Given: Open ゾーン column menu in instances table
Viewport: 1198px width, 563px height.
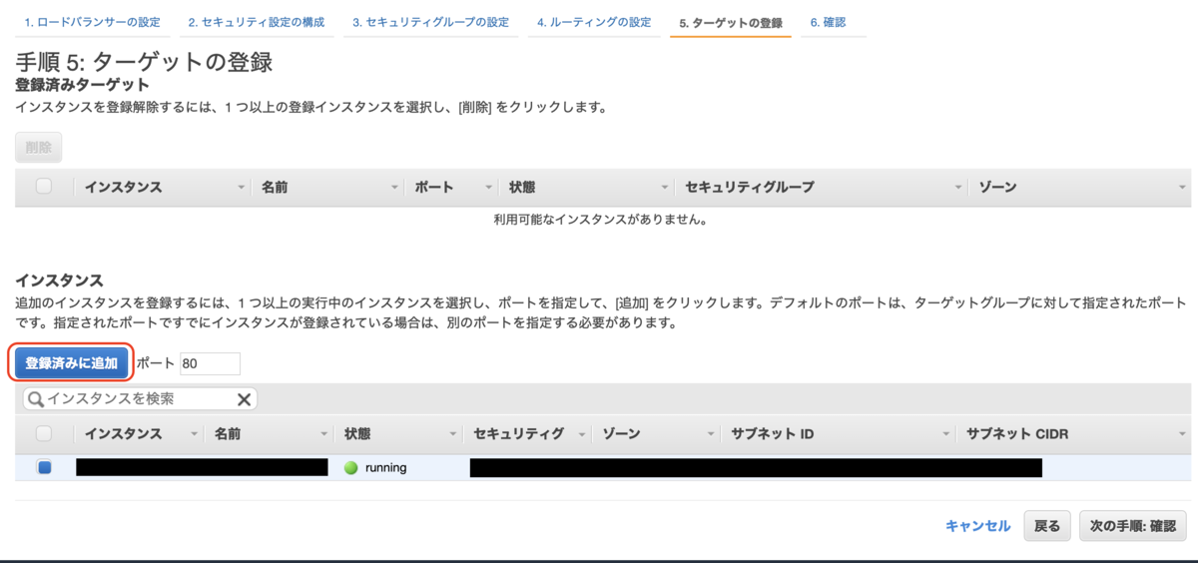Looking at the screenshot, I should tap(711, 434).
